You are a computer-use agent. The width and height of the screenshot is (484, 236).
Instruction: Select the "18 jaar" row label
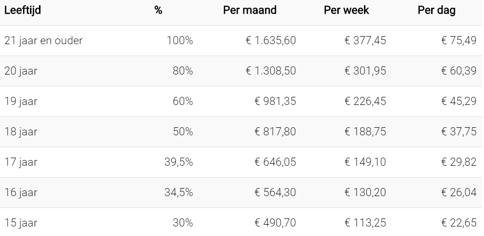(x=21, y=132)
